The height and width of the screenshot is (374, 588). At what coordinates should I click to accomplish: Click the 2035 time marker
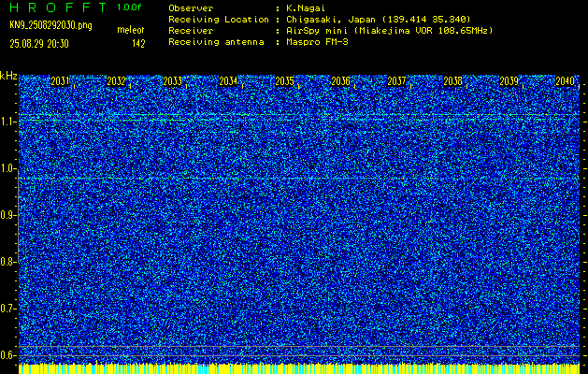[x=284, y=81]
